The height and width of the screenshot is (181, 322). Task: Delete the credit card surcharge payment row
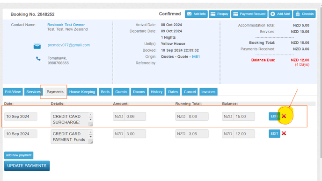click(x=284, y=116)
